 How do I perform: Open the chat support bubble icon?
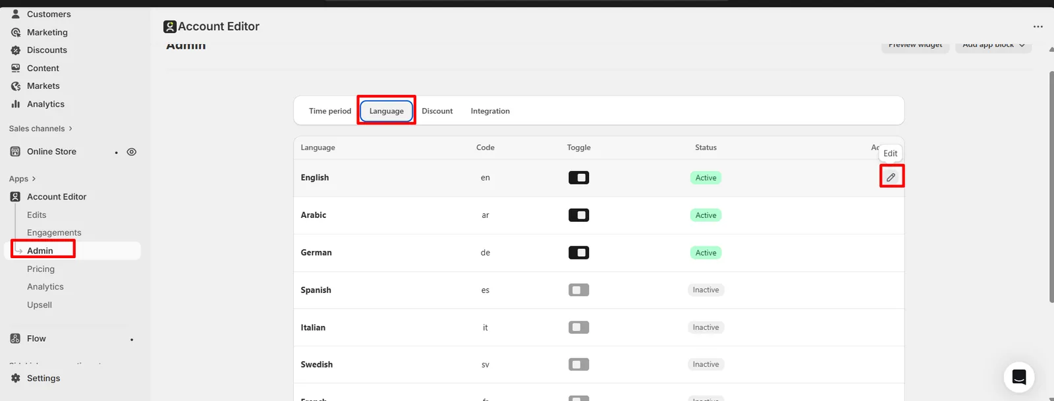pyautogui.click(x=1018, y=377)
